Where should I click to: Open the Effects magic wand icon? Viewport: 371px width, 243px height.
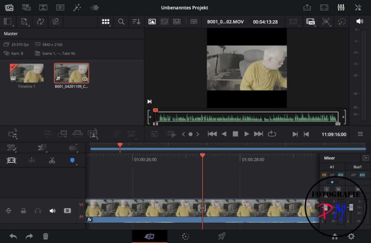[x=77, y=7]
